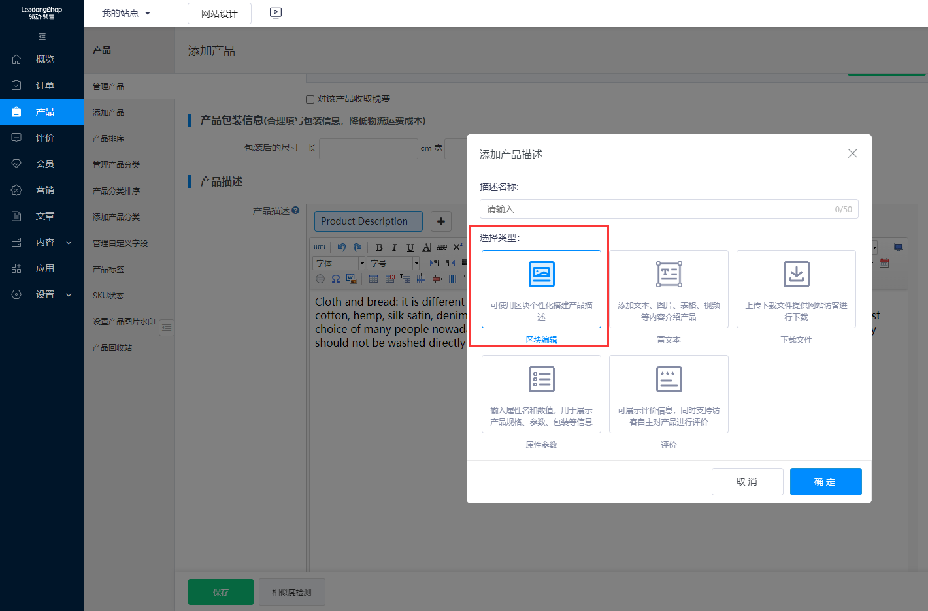Image resolution: width=928 pixels, height=611 pixels.
Task: Choose the 富文本 rich text type
Action: 669,289
